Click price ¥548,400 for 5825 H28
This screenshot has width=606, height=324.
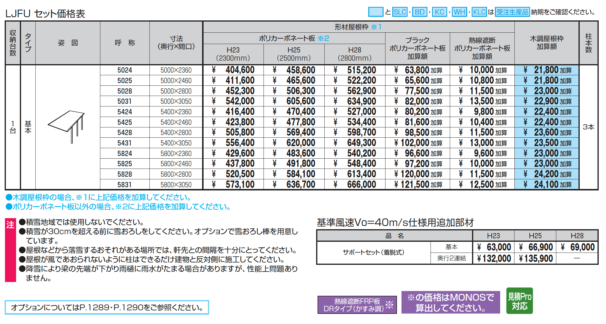tap(355, 164)
